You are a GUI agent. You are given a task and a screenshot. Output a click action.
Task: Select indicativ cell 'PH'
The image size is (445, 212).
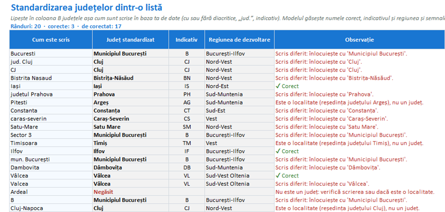point(186,94)
